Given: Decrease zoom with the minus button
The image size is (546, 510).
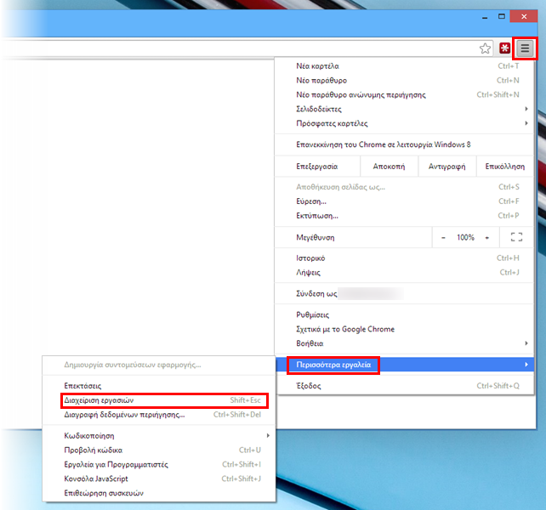Looking at the screenshot, I should [443, 238].
